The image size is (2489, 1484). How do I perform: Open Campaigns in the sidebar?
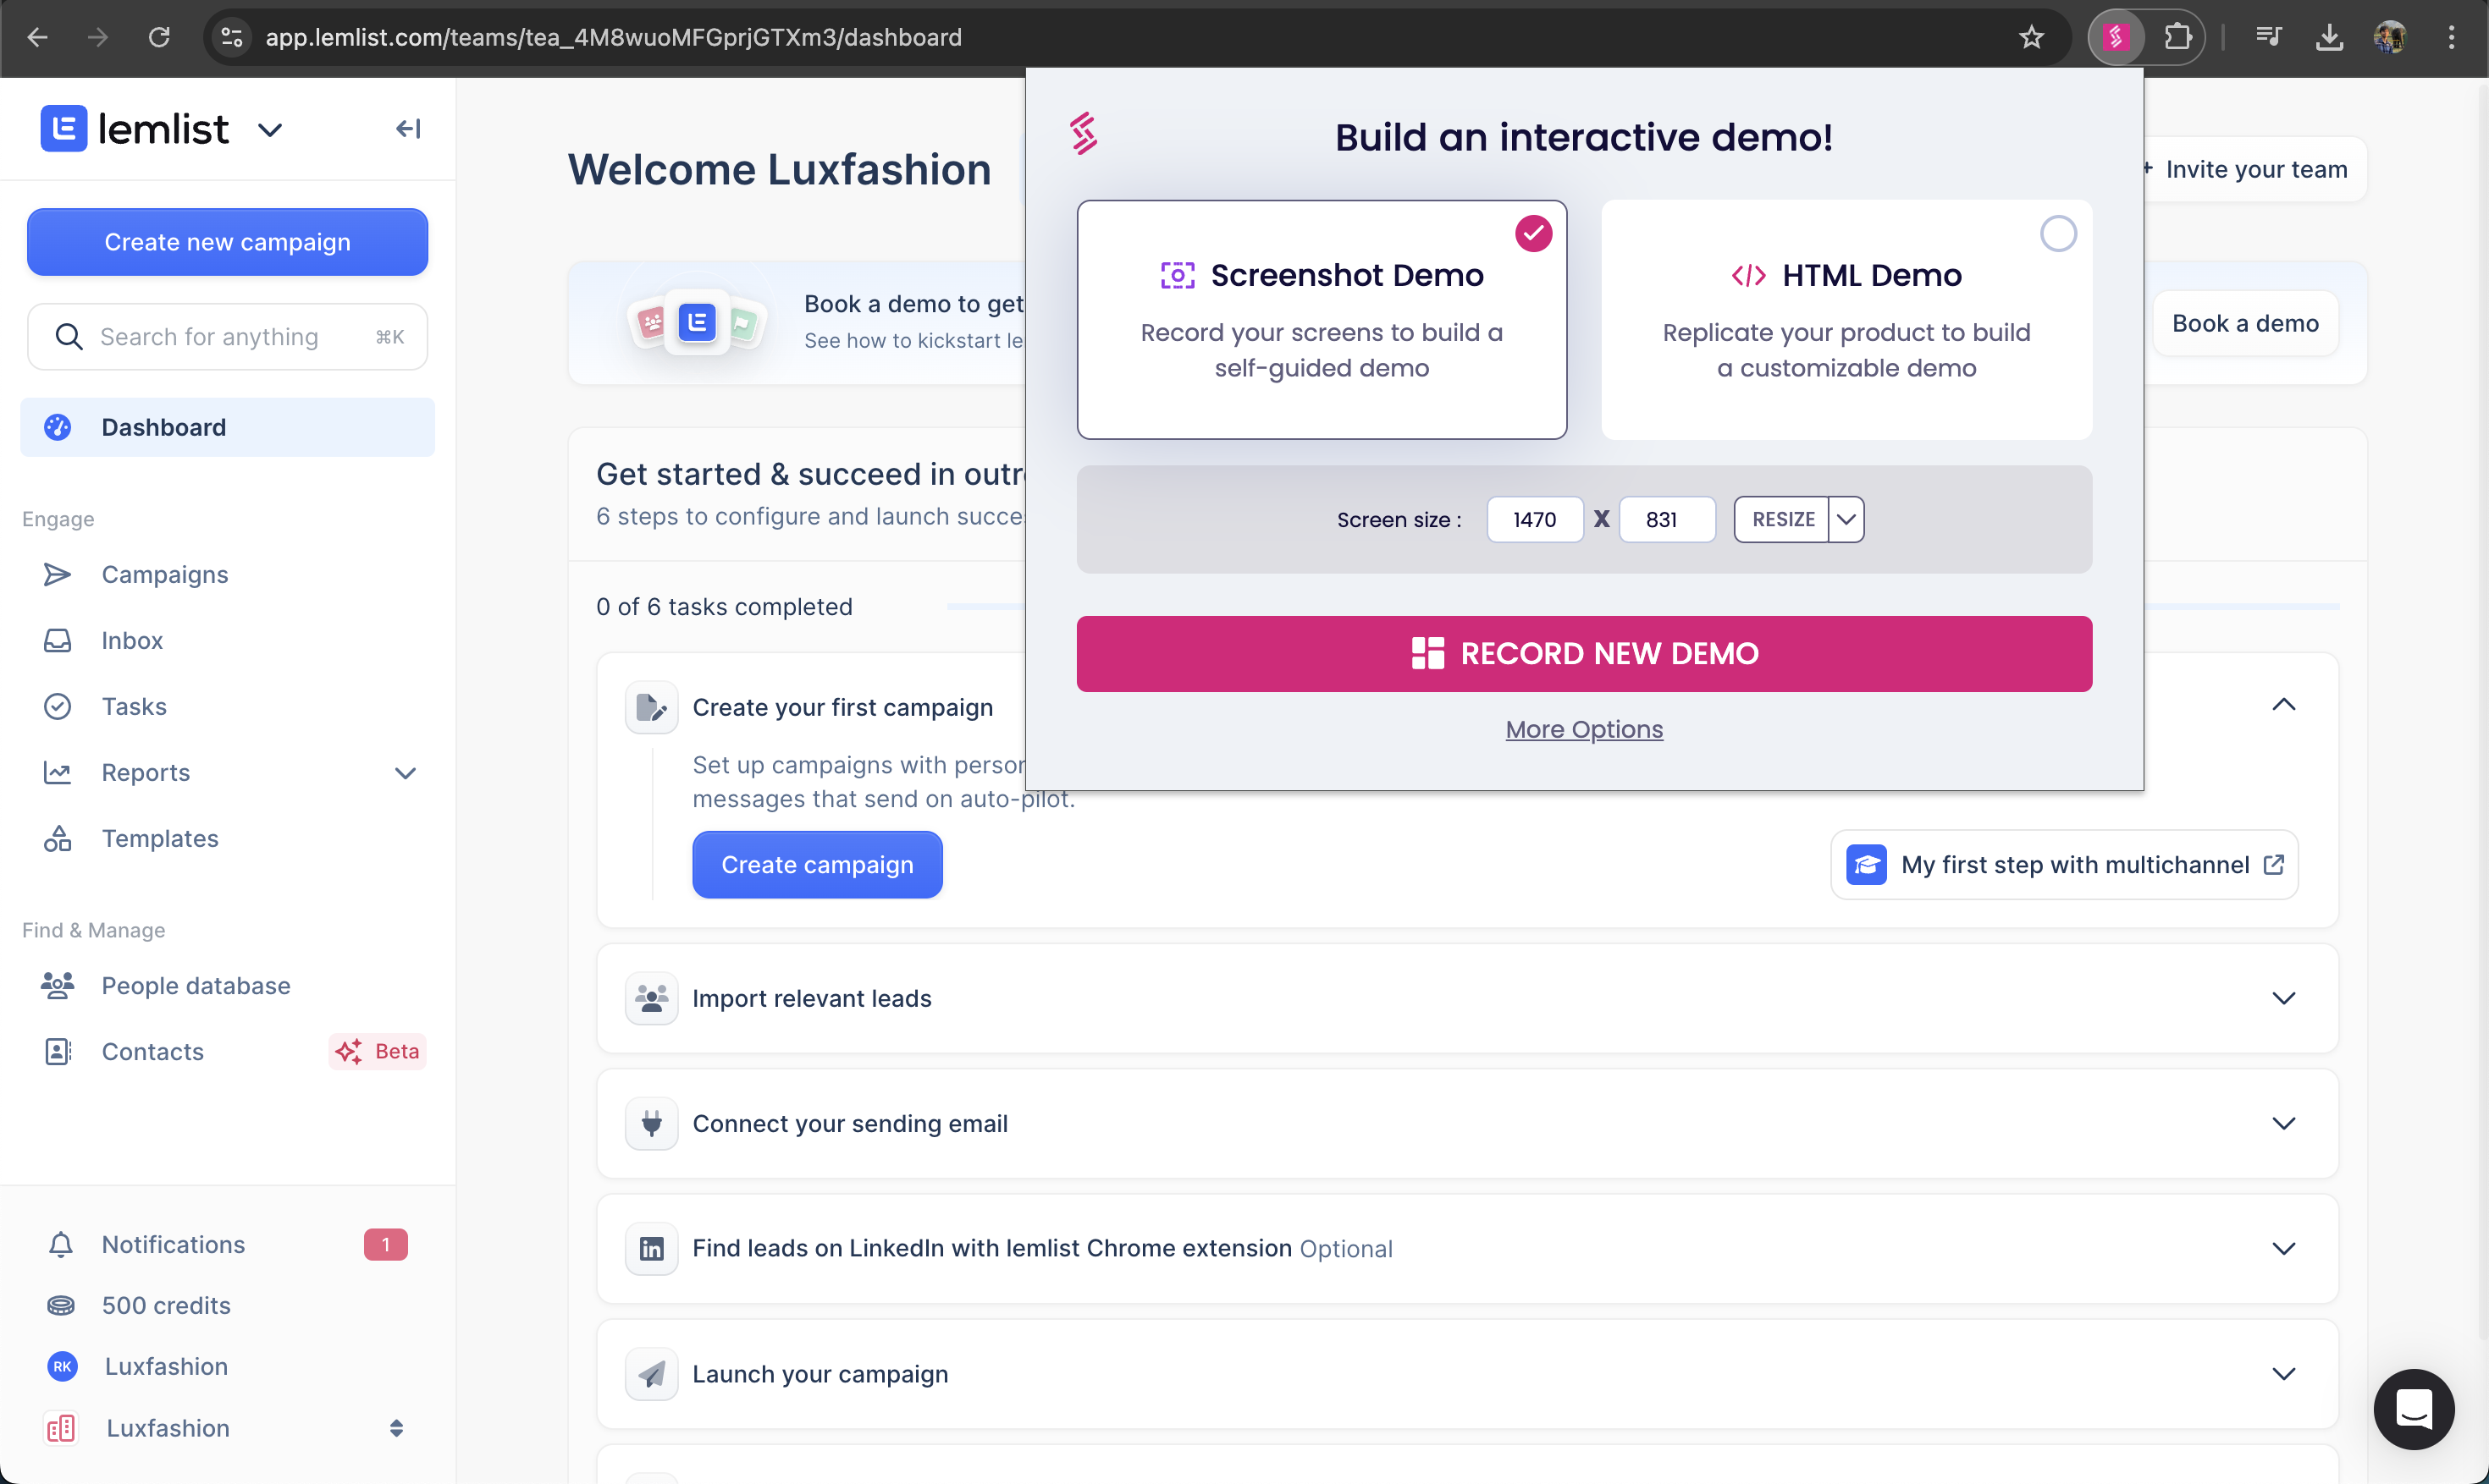(164, 574)
